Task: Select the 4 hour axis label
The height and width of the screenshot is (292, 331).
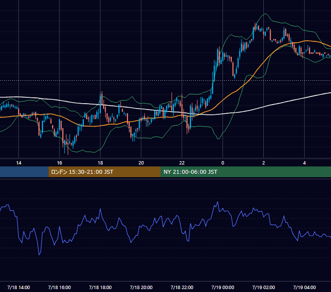Action: pos(304,163)
